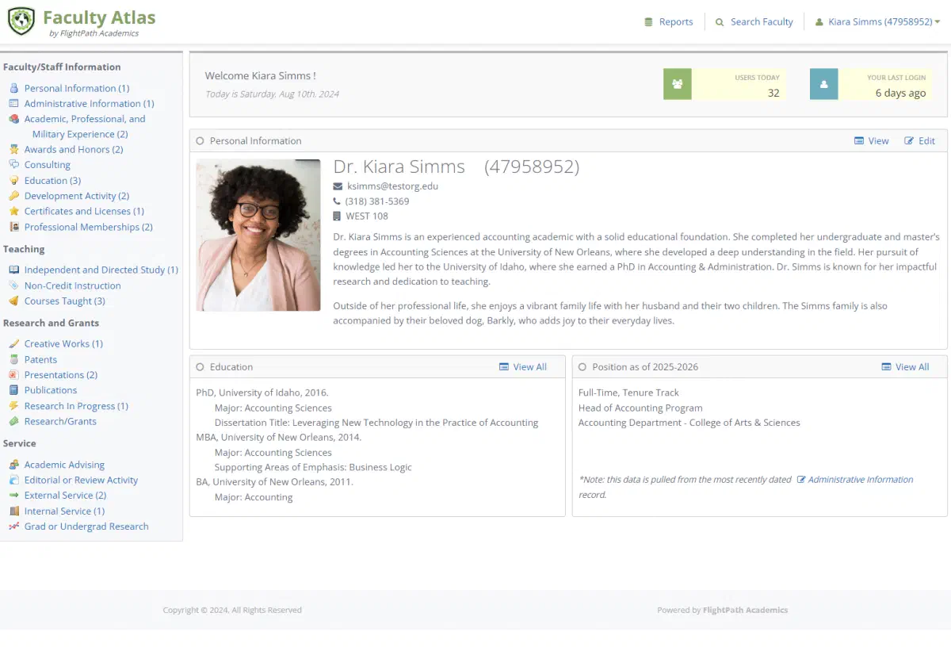
Task: Click the Non-Credit Instruction tag icon
Action: (x=13, y=285)
